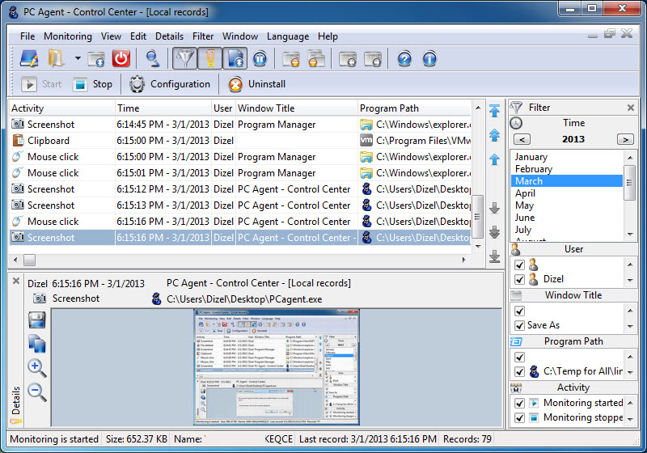Sort by Program Path column header
Screen dimensions: 647x453
click(x=414, y=108)
